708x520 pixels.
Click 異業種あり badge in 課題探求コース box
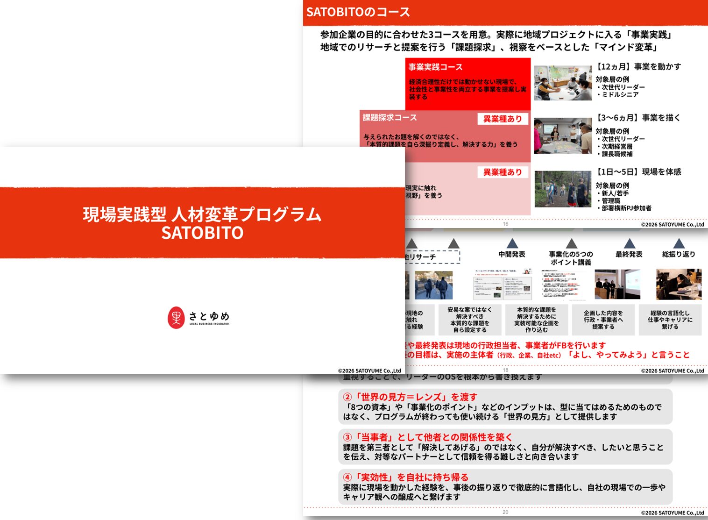pyautogui.click(x=503, y=119)
